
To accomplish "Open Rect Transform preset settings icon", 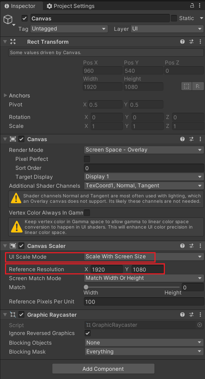I will point(191,42).
